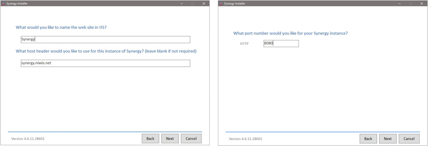Close the port number installer window
428x146 pixels.
coord(421,4)
